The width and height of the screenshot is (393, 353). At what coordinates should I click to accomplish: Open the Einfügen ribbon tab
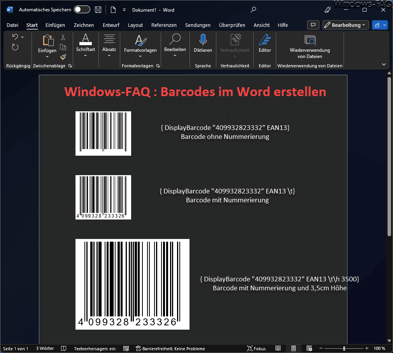[x=55, y=25]
